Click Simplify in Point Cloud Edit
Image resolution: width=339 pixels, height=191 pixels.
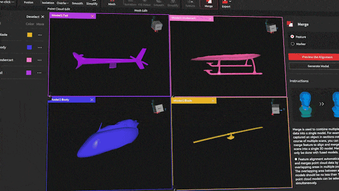92,3
